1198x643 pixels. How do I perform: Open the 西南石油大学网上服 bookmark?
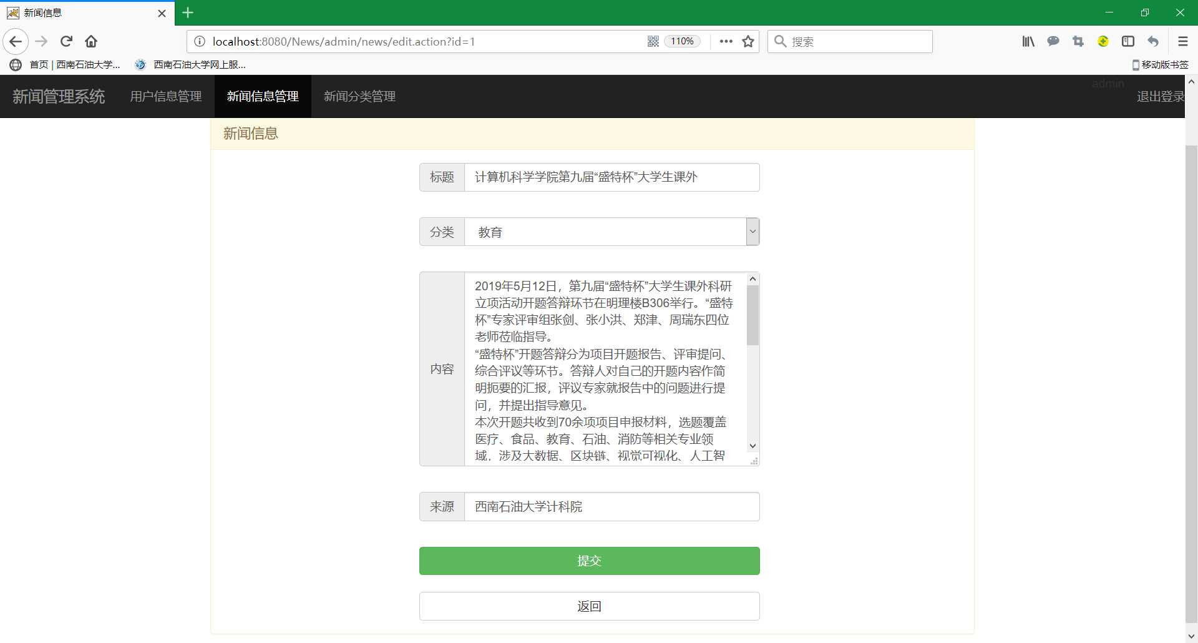(x=191, y=64)
